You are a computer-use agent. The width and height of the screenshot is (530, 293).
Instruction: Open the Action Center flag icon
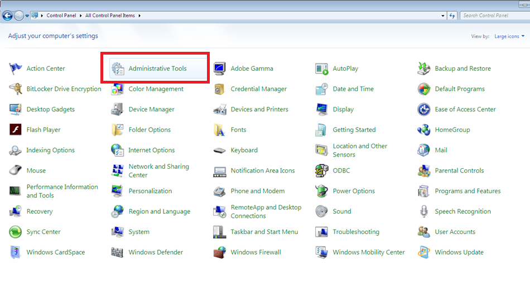click(16, 69)
